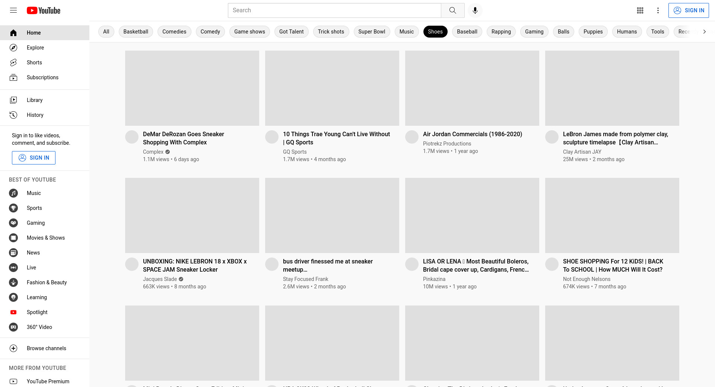Select the Comedies chip
Viewport: 715px width, 387px height.
click(174, 32)
